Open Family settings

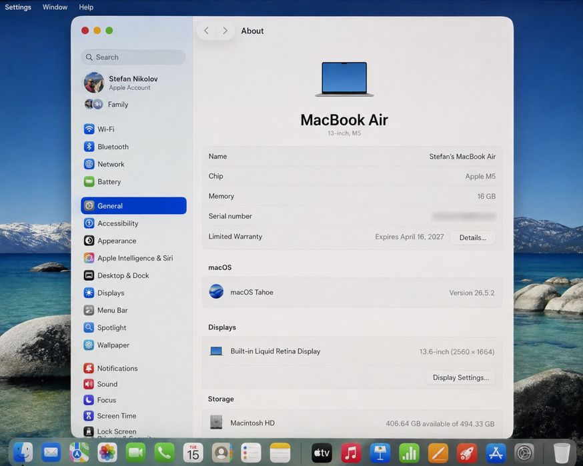pos(133,105)
